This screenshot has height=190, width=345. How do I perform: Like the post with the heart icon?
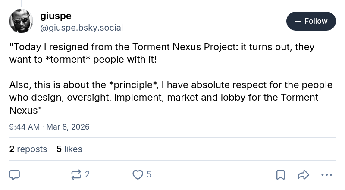click(x=138, y=175)
